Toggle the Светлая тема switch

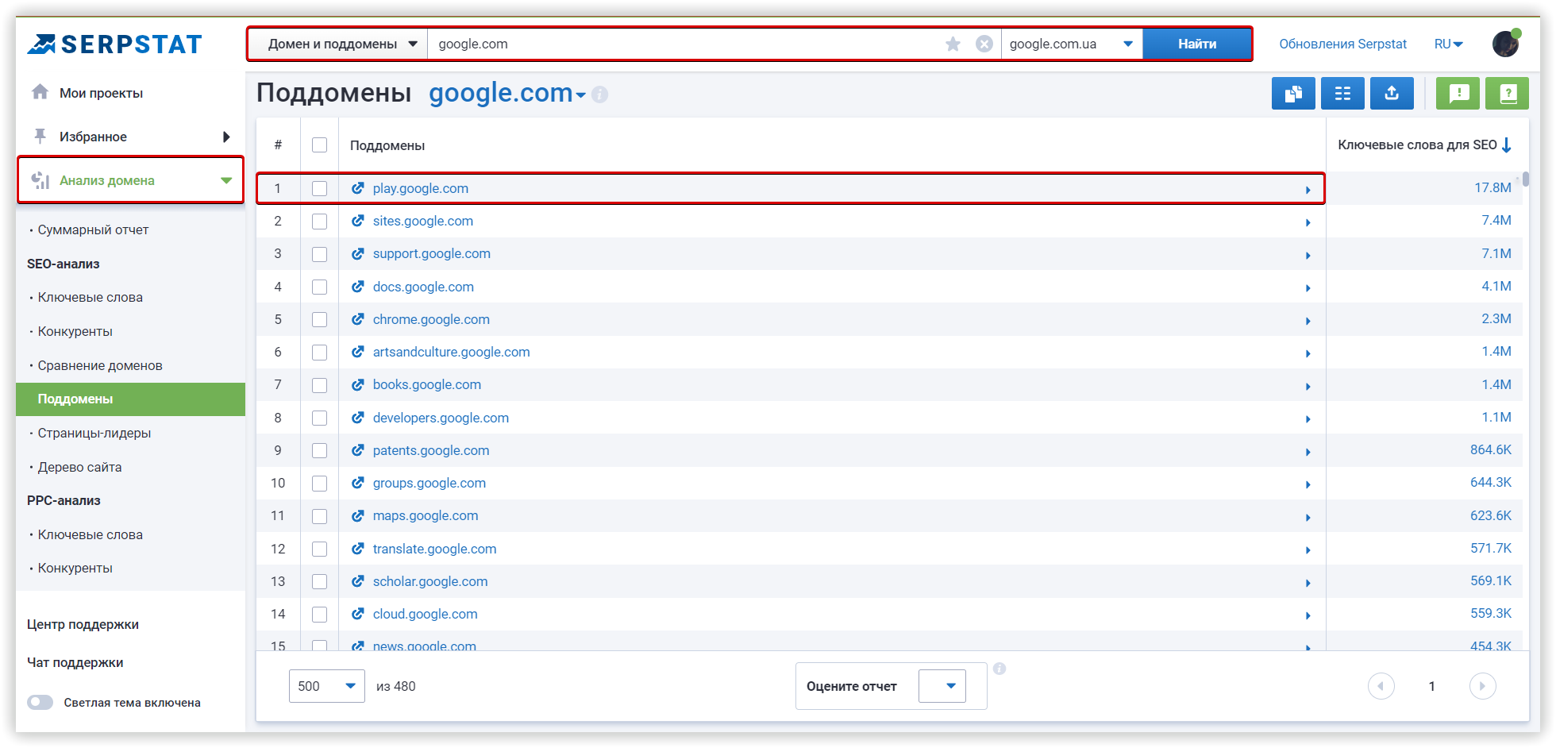coord(40,702)
